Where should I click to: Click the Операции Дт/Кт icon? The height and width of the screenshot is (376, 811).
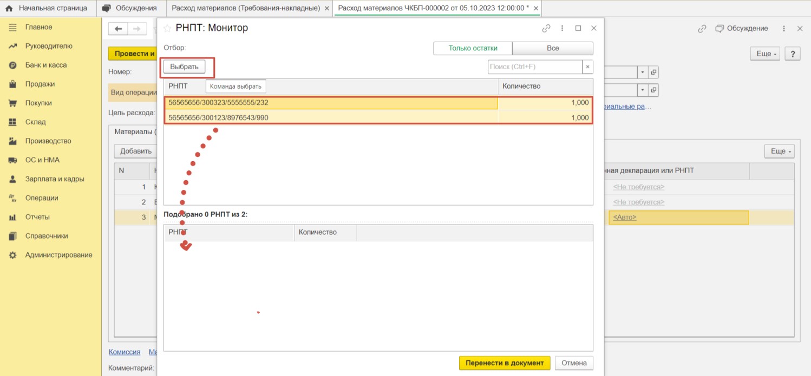click(12, 198)
